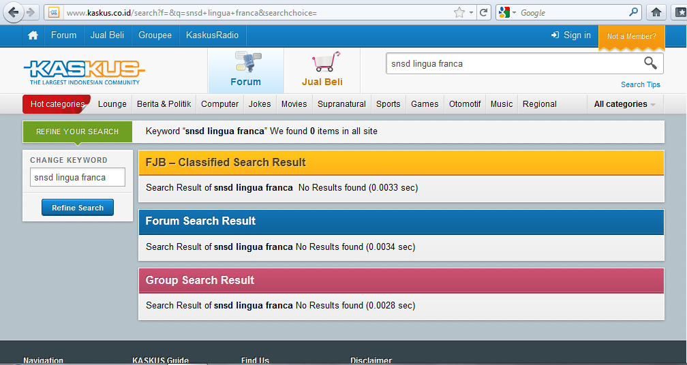Click the REFINE YOUR SEARCH green header
Image resolution: width=687 pixels, height=365 pixels.
[x=77, y=131]
